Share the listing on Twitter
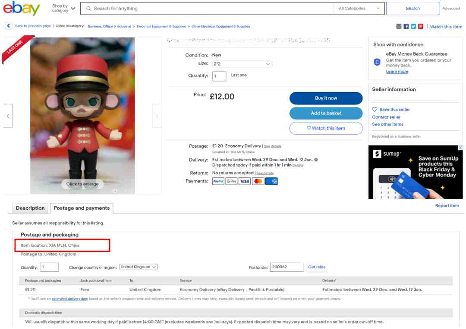This screenshot has width=466, height=329. [x=413, y=26]
